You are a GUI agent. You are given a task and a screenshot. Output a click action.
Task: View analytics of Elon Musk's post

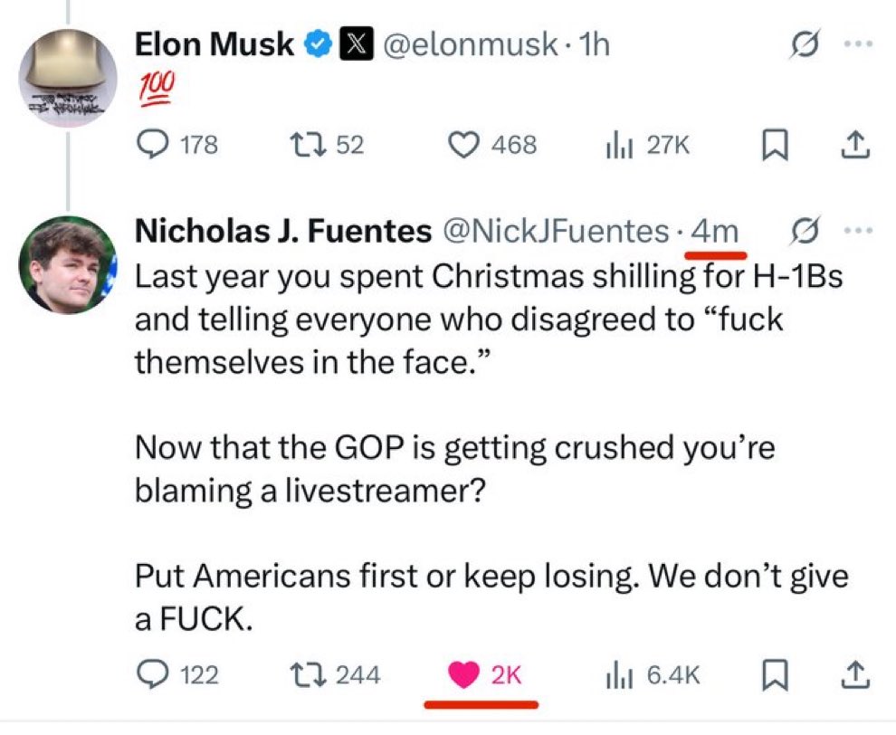pos(616,144)
